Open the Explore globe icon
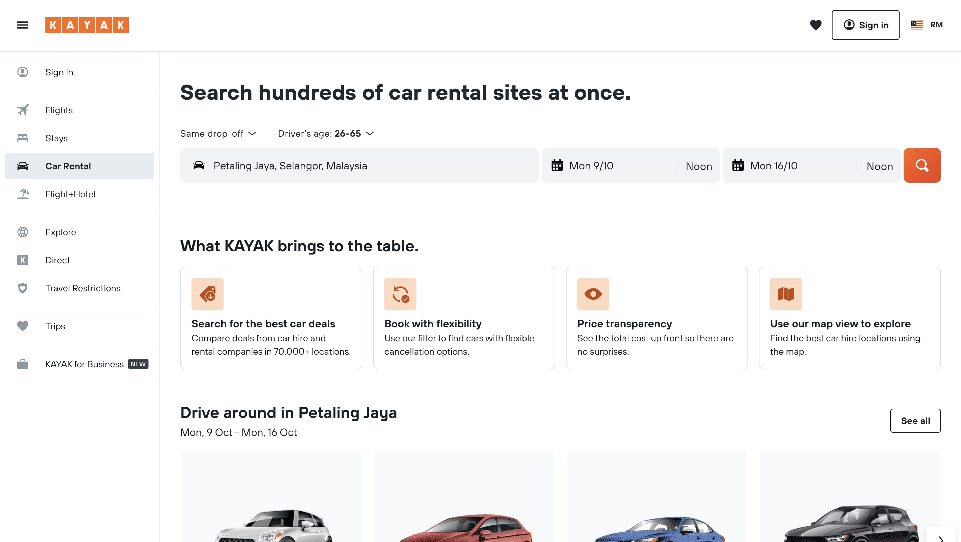The width and height of the screenshot is (961, 542). coord(22,232)
